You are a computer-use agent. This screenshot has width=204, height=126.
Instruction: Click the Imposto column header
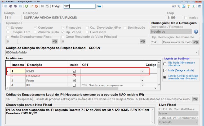tap(18, 65)
